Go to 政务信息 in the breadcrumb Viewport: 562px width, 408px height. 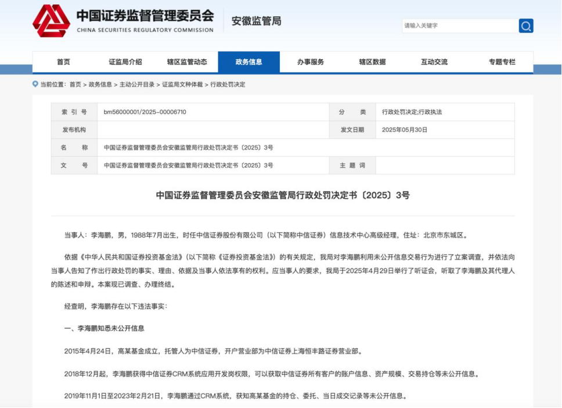100,85
